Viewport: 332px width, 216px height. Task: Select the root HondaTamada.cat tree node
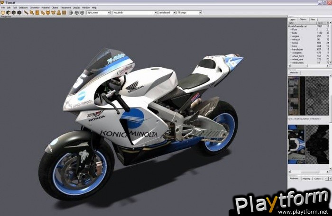point(297,26)
